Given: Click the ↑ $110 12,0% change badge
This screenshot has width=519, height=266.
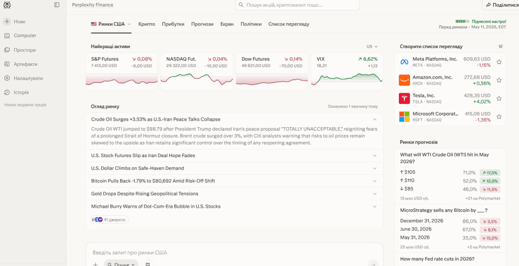Looking at the screenshot, I should point(490,181).
